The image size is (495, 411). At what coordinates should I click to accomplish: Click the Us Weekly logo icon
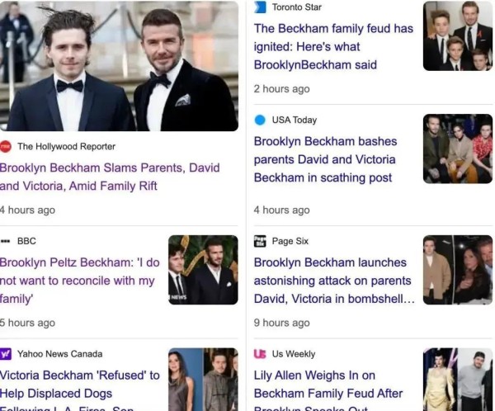pos(260,354)
